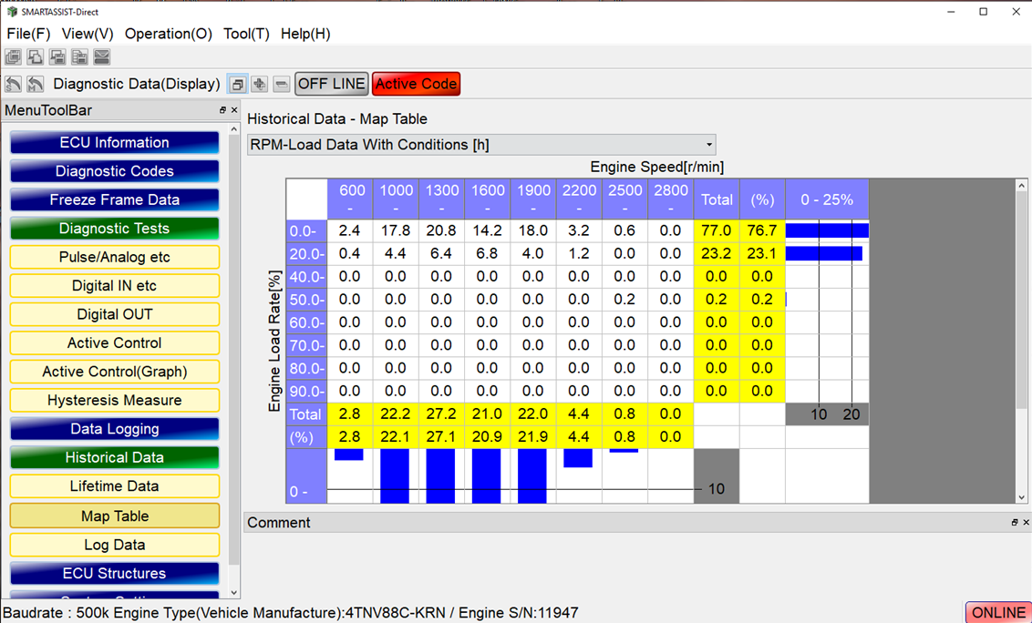Open the Tool(T) menu

tap(246, 34)
